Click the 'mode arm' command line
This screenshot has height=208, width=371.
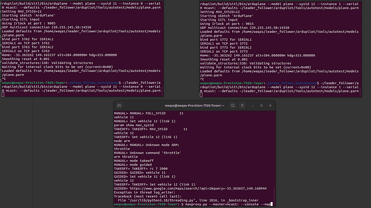[x=122, y=141]
